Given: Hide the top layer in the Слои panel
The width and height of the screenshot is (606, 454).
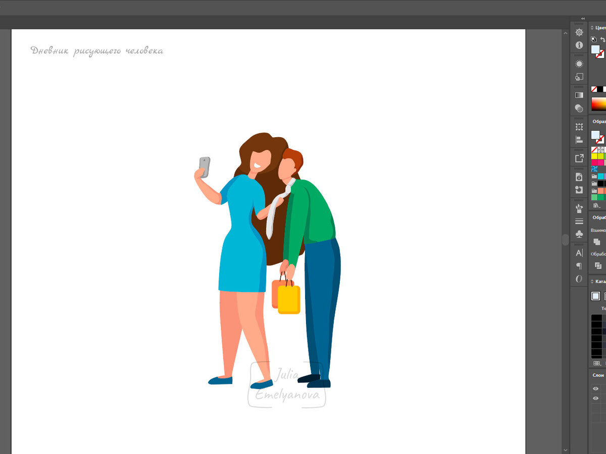Looking at the screenshot, I should pyautogui.click(x=595, y=388).
